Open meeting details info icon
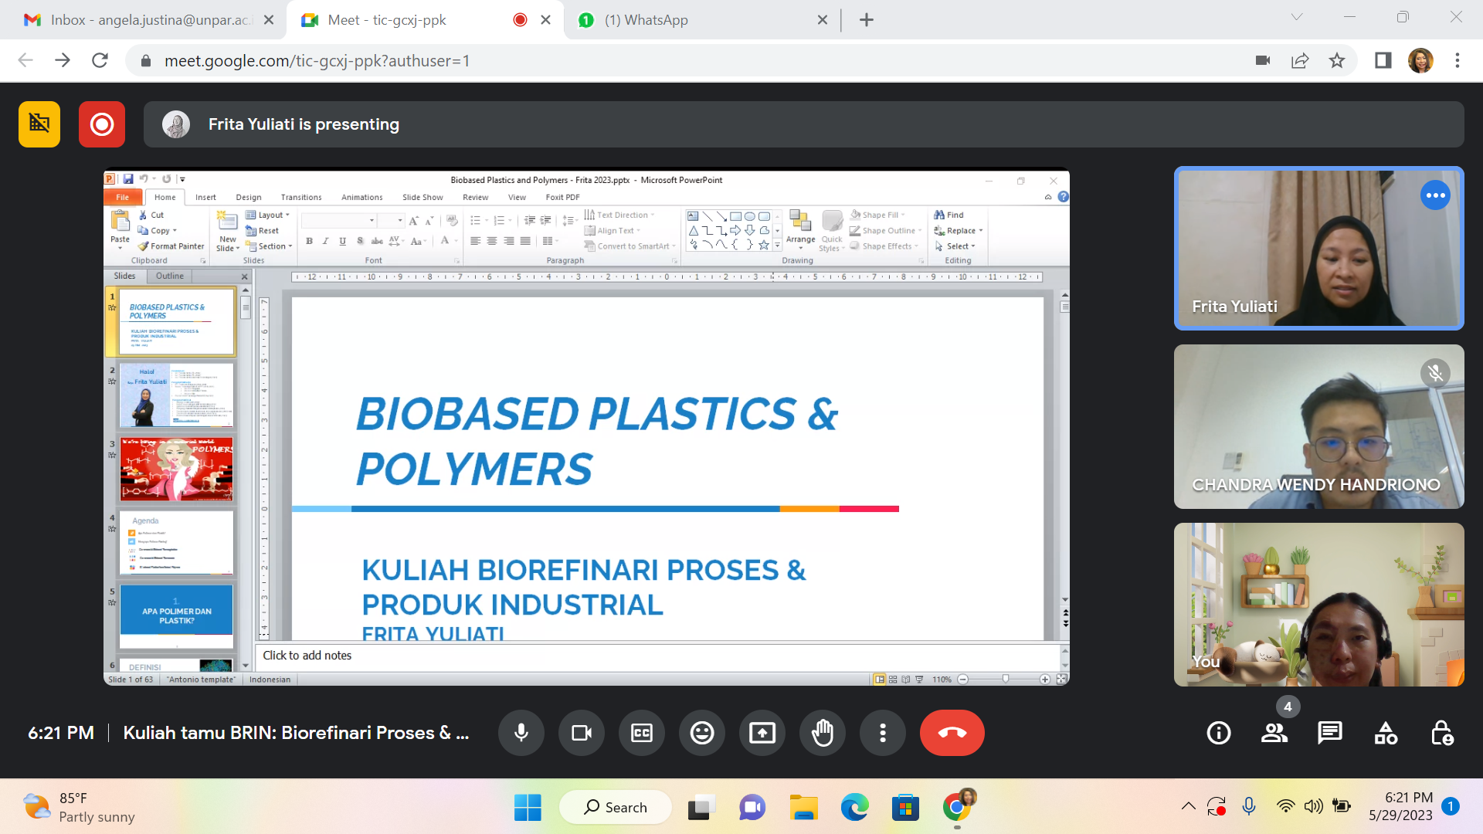 point(1219,733)
